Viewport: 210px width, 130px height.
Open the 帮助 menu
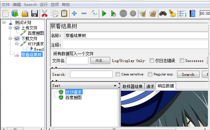[66, 5]
